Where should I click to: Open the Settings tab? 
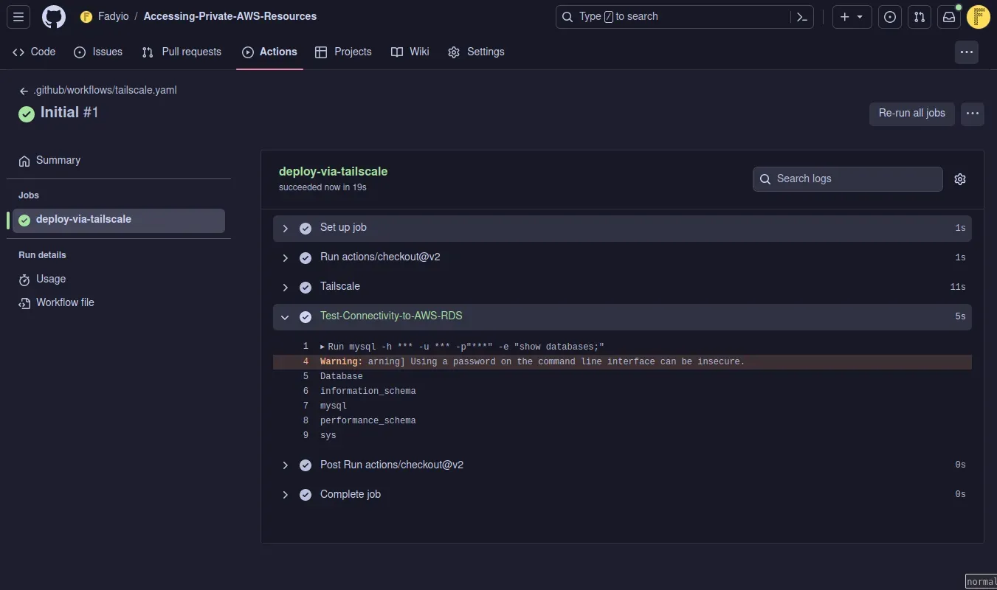coord(476,52)
